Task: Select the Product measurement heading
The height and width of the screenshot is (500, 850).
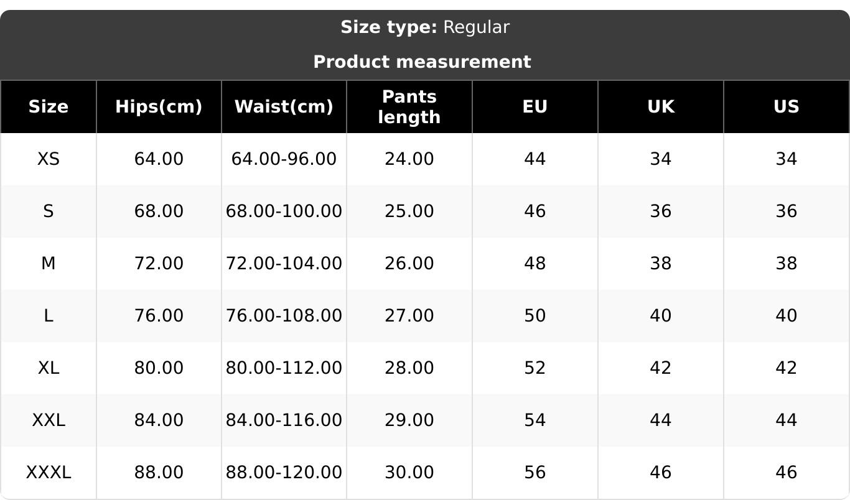Action: [x=422, y=62]
